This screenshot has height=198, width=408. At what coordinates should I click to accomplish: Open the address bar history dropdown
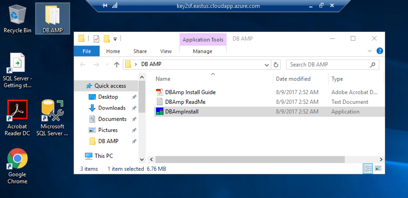pyautogui.click(x=267, y=64)
